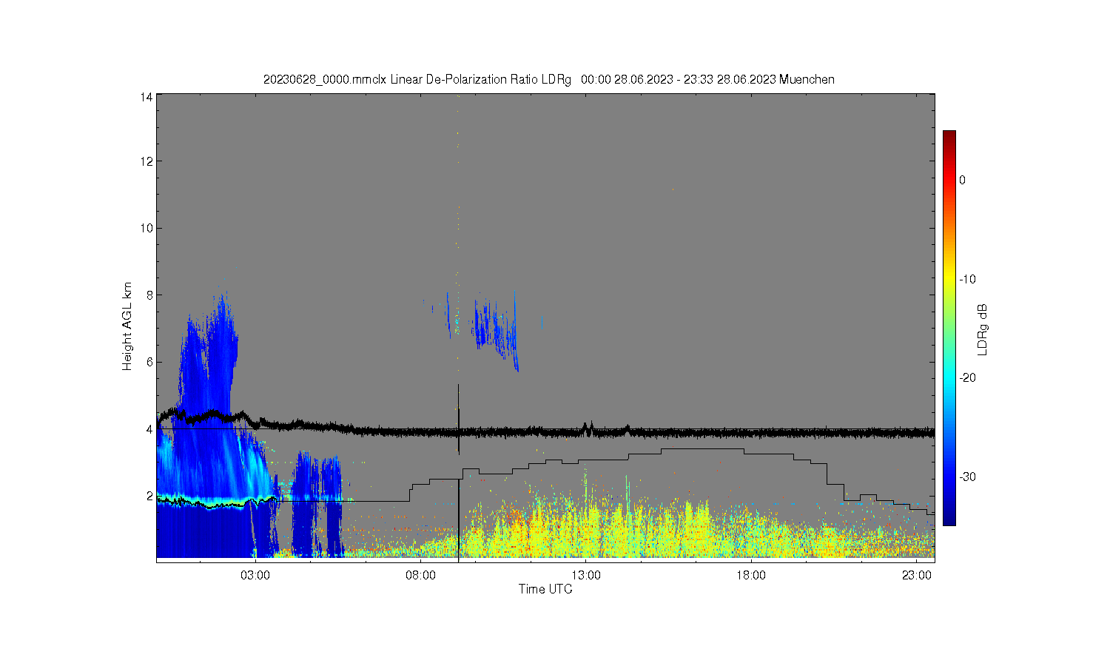Click the 03:00 time axis label
1110x666 pixels.
(x=256, y=575)
